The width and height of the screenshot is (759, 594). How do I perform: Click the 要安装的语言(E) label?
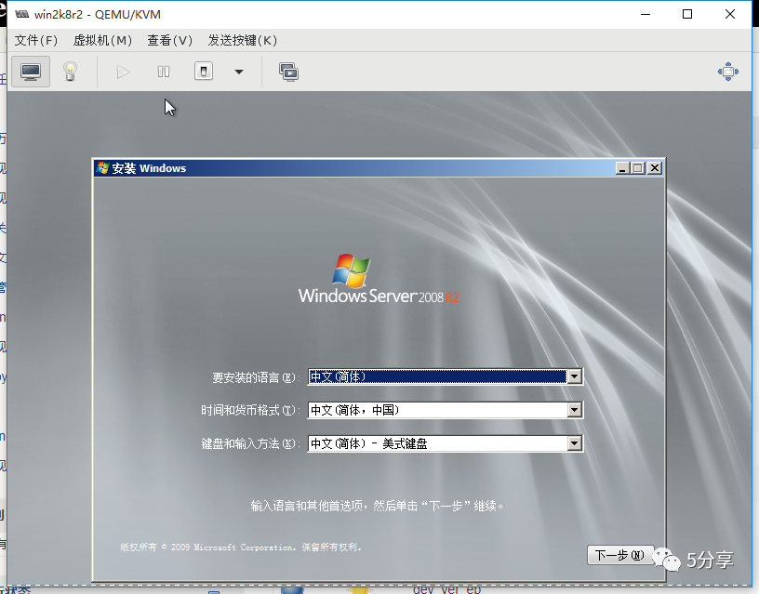[x=256, y=377]
